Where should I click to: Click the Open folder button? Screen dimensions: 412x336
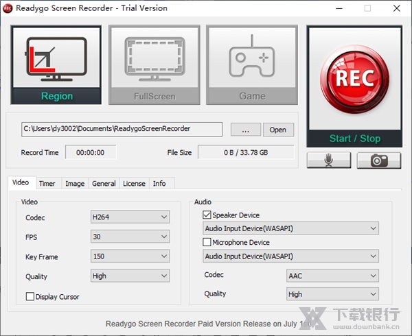tap(278, 130)
